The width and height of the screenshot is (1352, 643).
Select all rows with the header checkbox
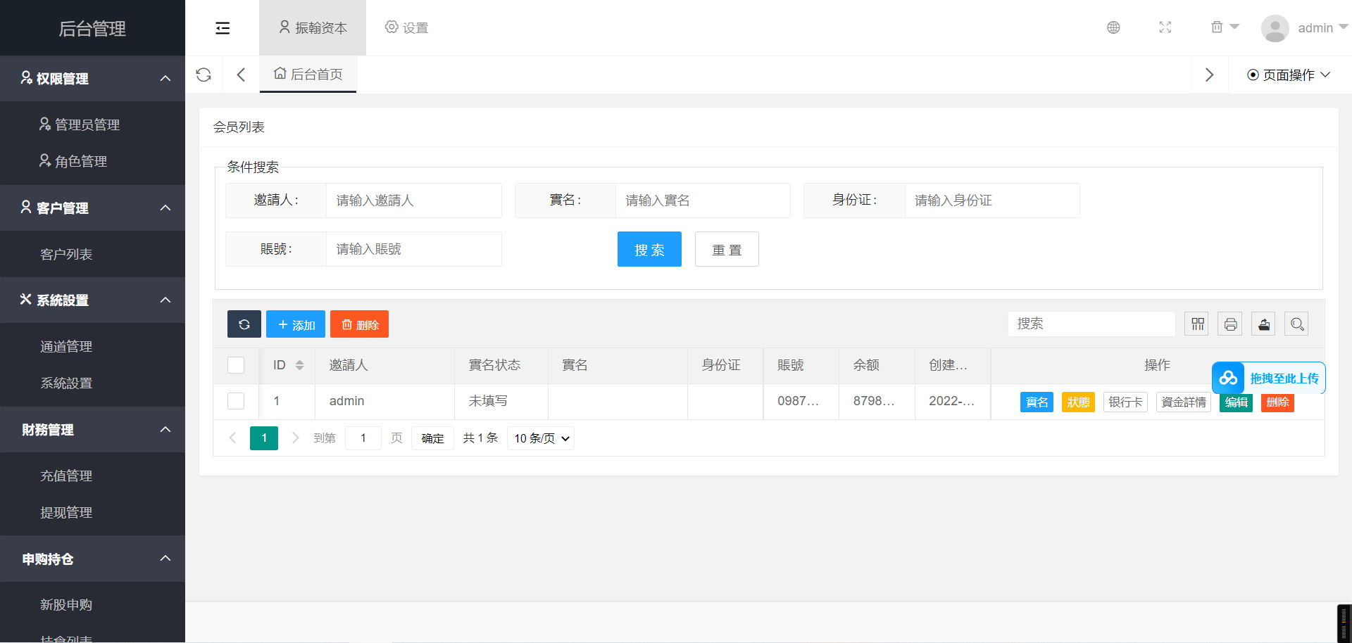pos(235,365)
